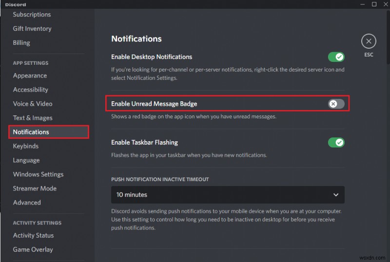Image resolution: width=390 pixels, height=262 pixels.
Task: Maximize the Discord window
Action: click(x=374, y=4)
